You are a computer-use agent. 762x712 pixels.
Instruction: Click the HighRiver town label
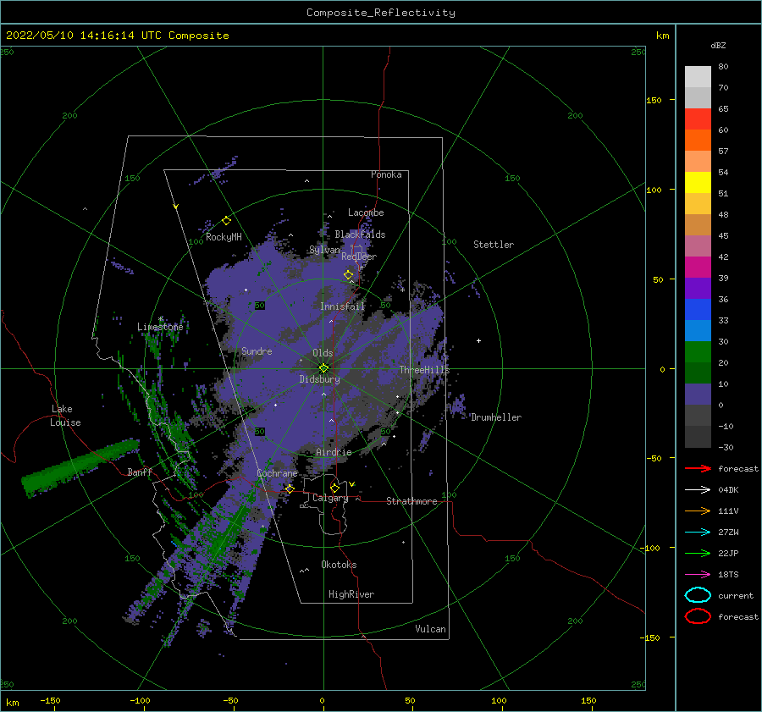[x=351, y=594]
